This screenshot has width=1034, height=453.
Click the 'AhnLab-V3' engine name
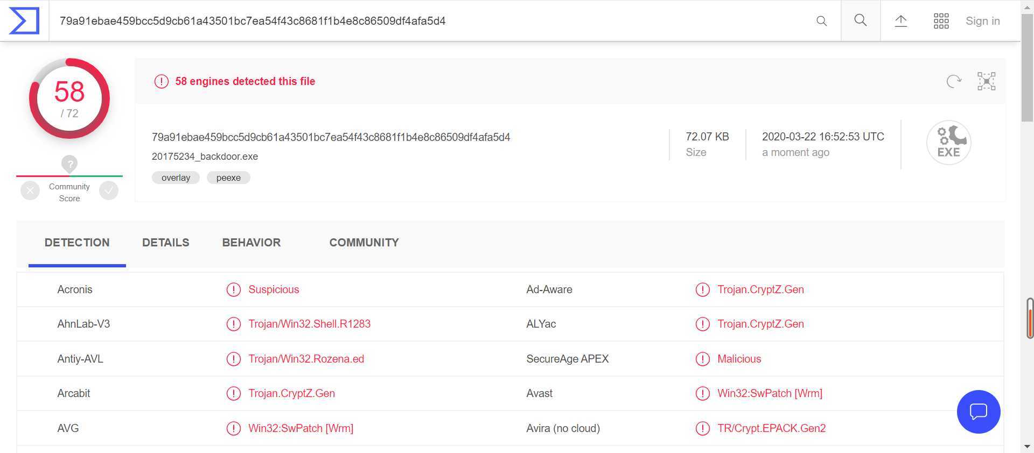[83, 324]
